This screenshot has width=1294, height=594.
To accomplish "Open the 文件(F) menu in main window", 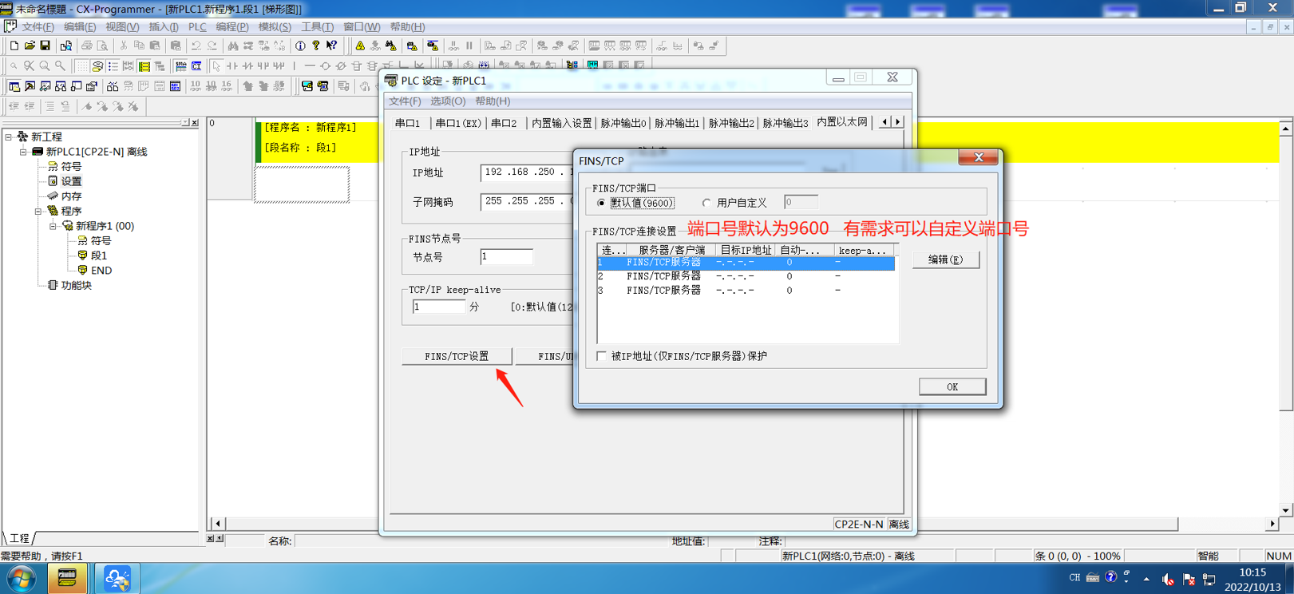I will point(38,27).
